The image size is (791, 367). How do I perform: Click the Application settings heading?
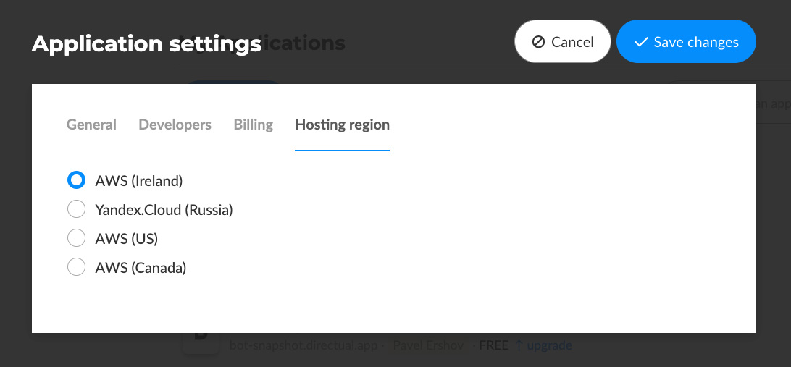click(146, 44)
